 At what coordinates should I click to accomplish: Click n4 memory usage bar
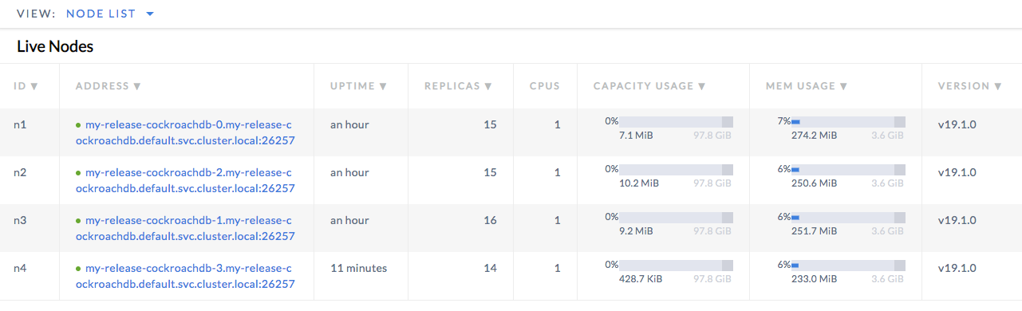pos(848,265)
